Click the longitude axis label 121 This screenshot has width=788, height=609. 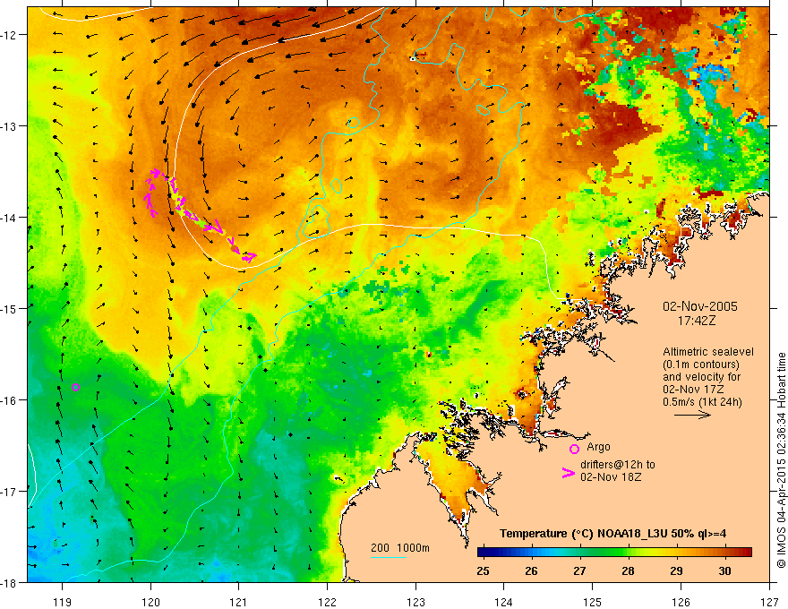click(238, 602)
